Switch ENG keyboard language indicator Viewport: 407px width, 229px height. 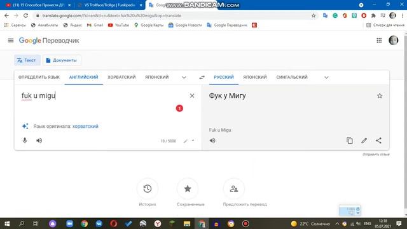(x=368, y=223)
